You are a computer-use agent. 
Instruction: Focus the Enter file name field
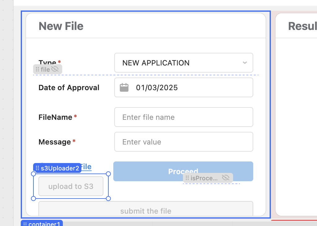point(184,117)
